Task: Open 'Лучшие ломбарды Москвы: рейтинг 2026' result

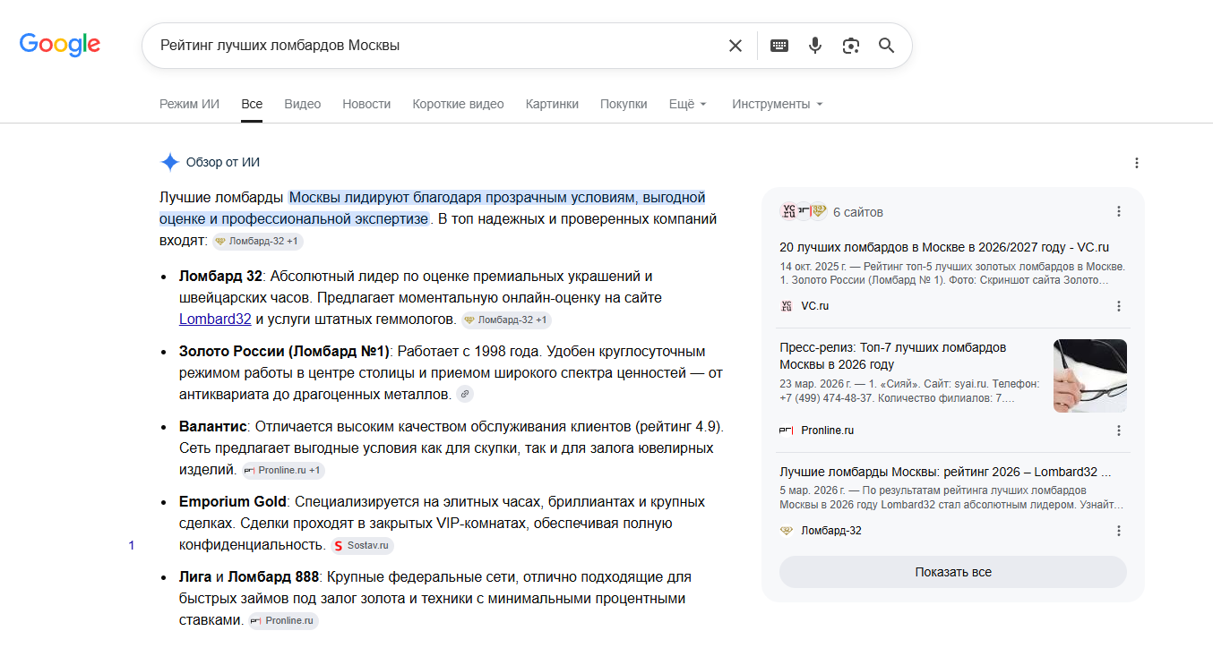Action: click(945, 472)
